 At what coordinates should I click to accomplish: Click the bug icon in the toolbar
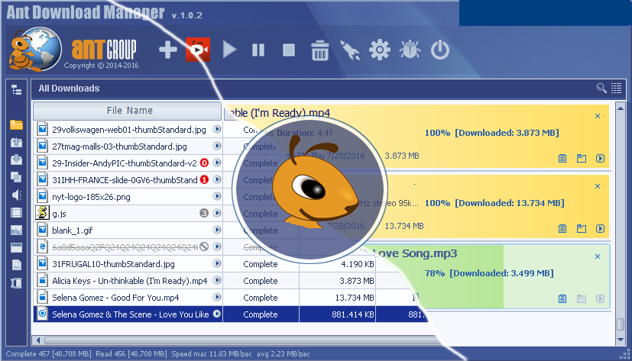[410, 50]
